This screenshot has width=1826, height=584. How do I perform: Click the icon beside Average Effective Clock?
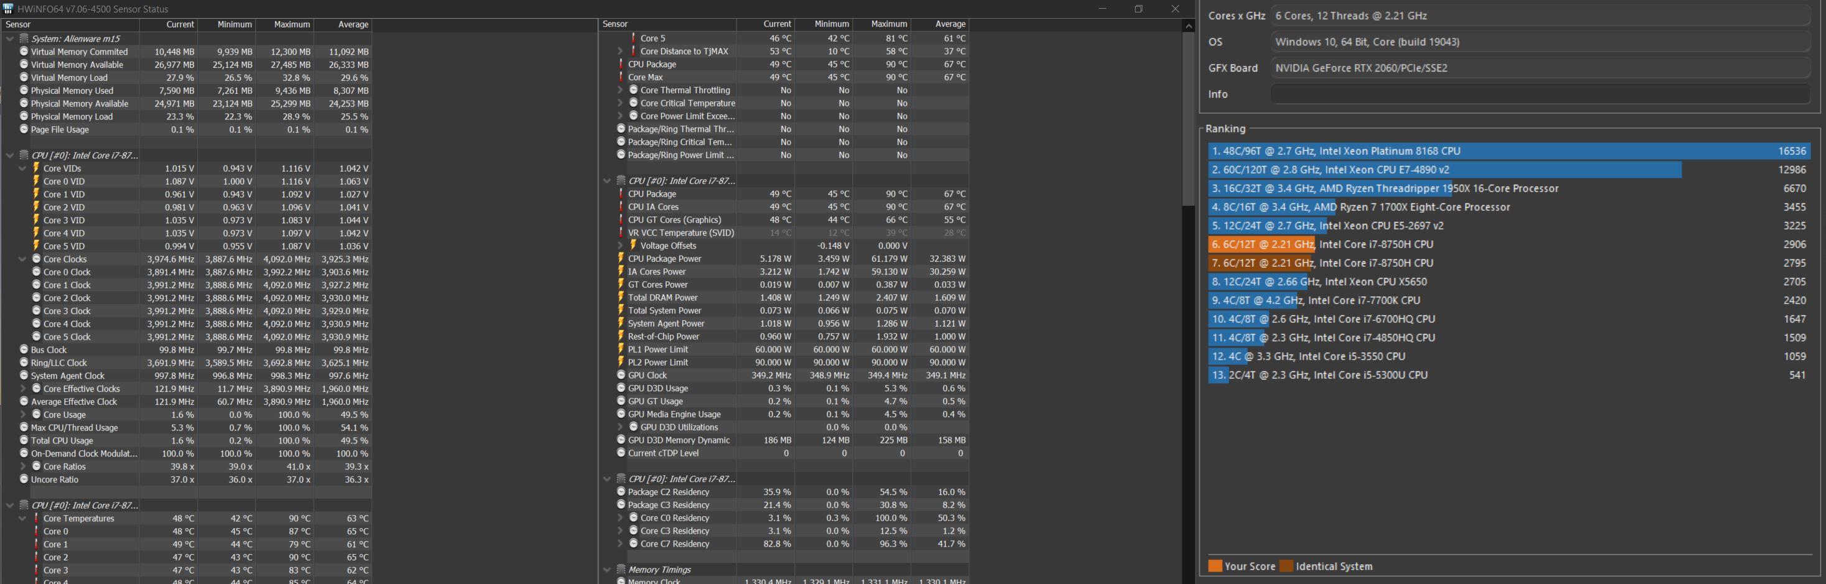(24, 401)
